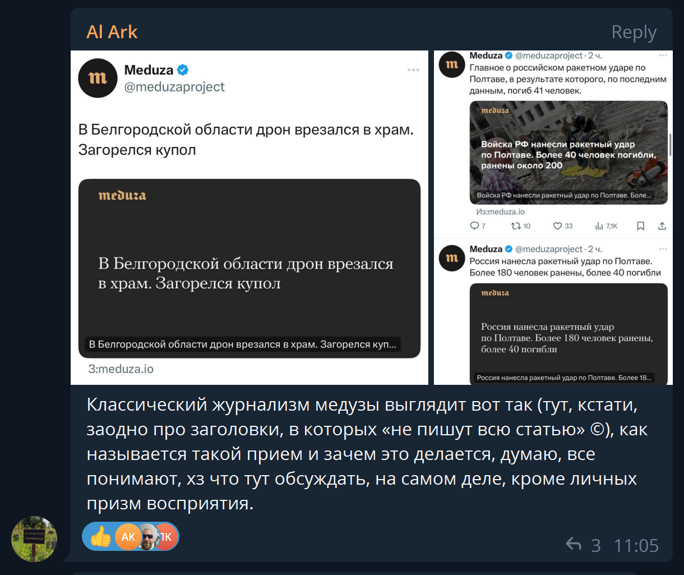The image size is (684, 575).
Task: Click the AK reactor avatar
Action: click(128, 537)
